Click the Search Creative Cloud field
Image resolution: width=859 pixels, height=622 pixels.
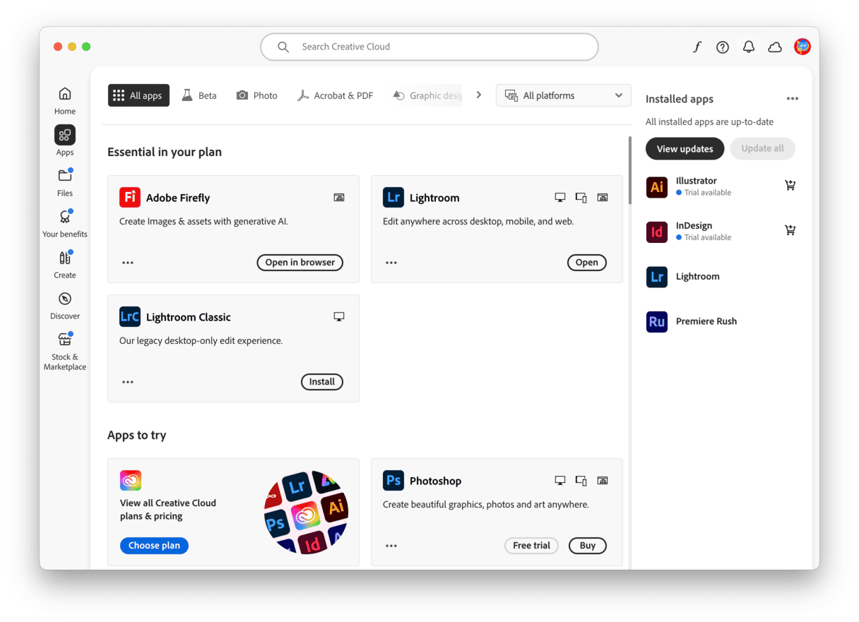tap(429, 47)
